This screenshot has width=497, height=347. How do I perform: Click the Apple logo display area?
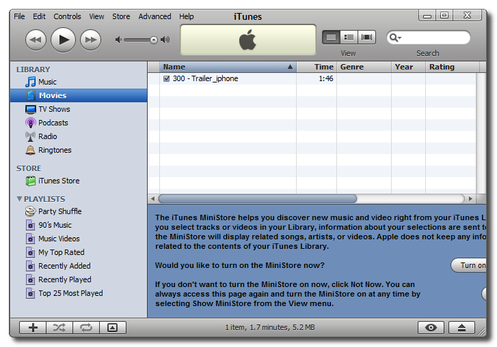[248, 40]
